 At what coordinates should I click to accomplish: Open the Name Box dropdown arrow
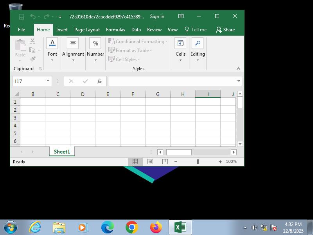[48, 81]
